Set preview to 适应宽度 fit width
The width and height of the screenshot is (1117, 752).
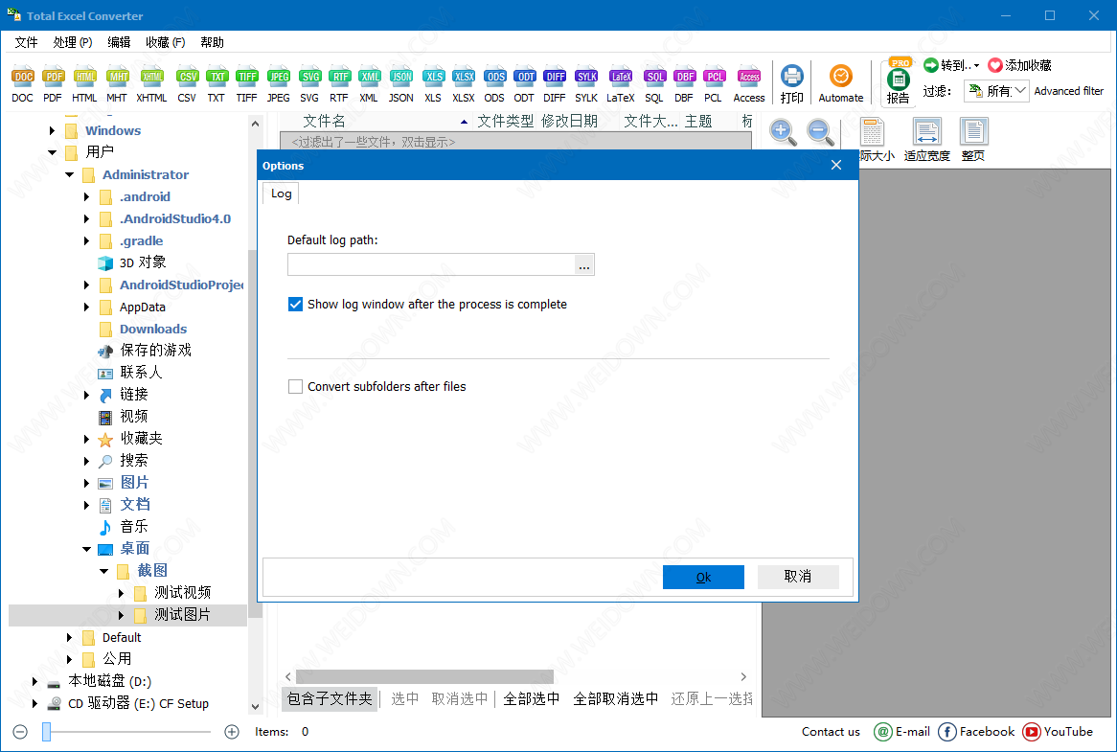(x=926, y=140)
